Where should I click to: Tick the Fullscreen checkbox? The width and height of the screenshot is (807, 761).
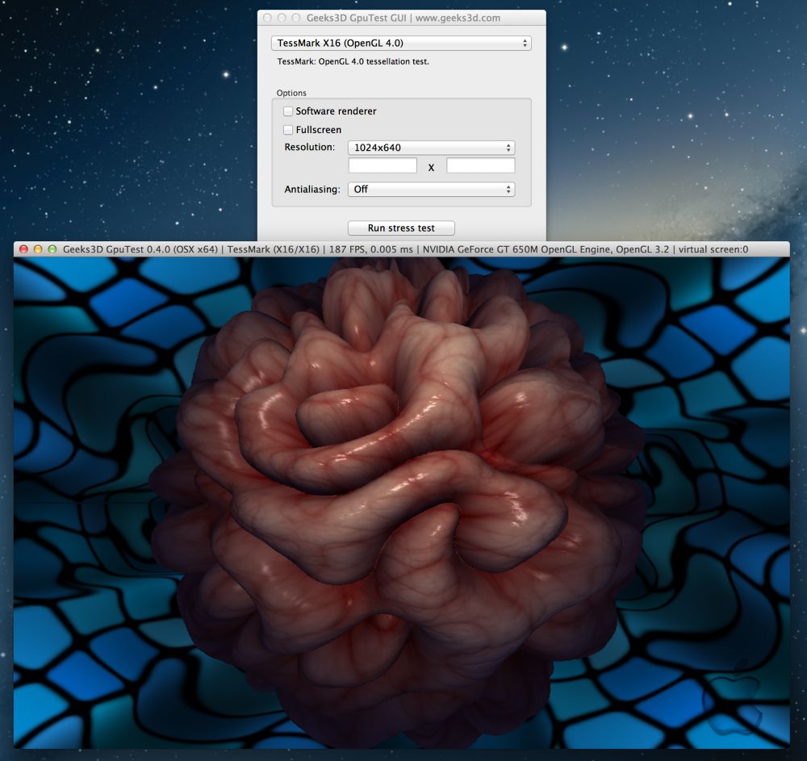[x=288, y=130]
